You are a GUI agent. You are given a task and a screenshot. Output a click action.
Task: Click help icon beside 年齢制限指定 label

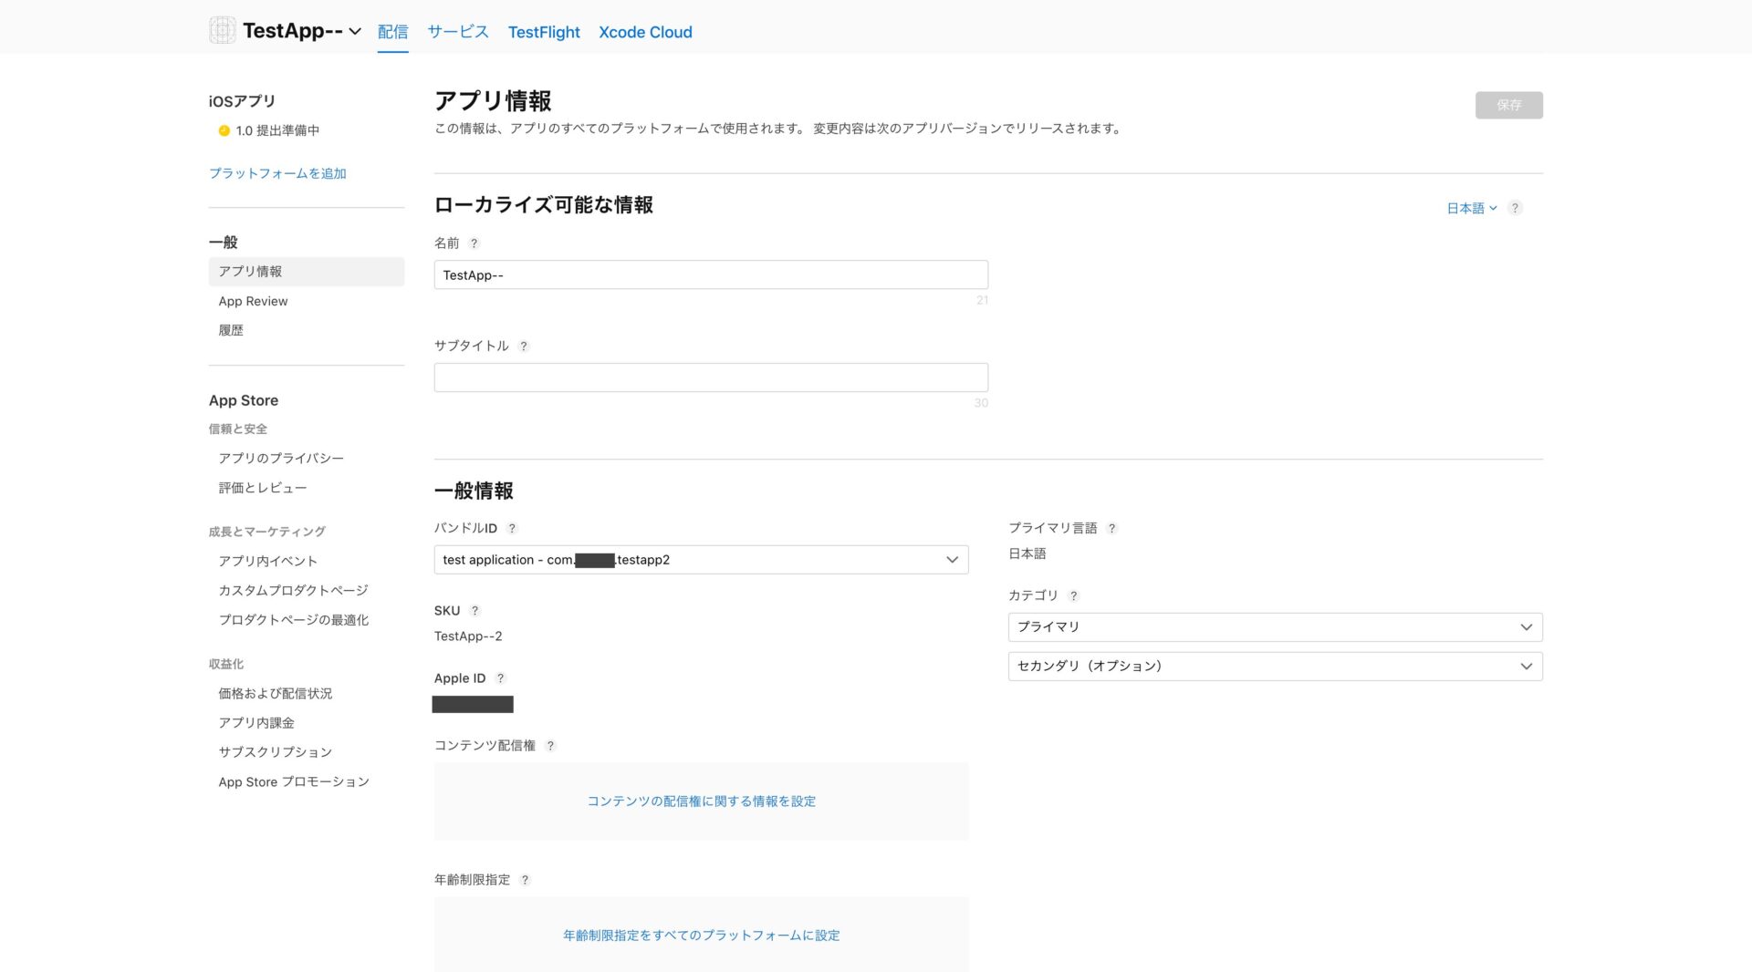coord(525,880)
